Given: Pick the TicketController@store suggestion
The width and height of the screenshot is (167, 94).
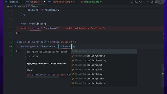Looking at the screenshot, I should point(104,79).
